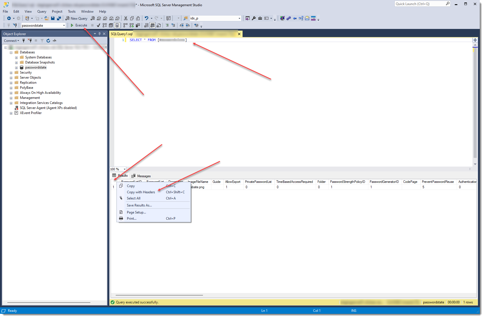484x318 pixels.
Task: Click the Find in Files icon
Action: [x=186, y=18]
